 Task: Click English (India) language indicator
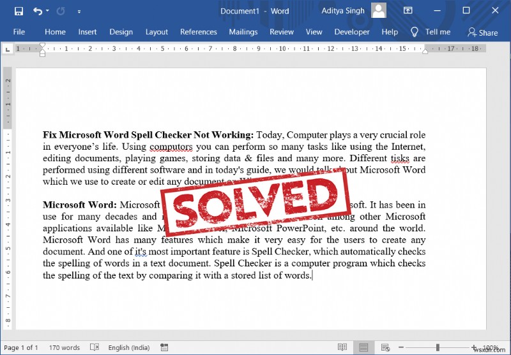coord(129,347)
